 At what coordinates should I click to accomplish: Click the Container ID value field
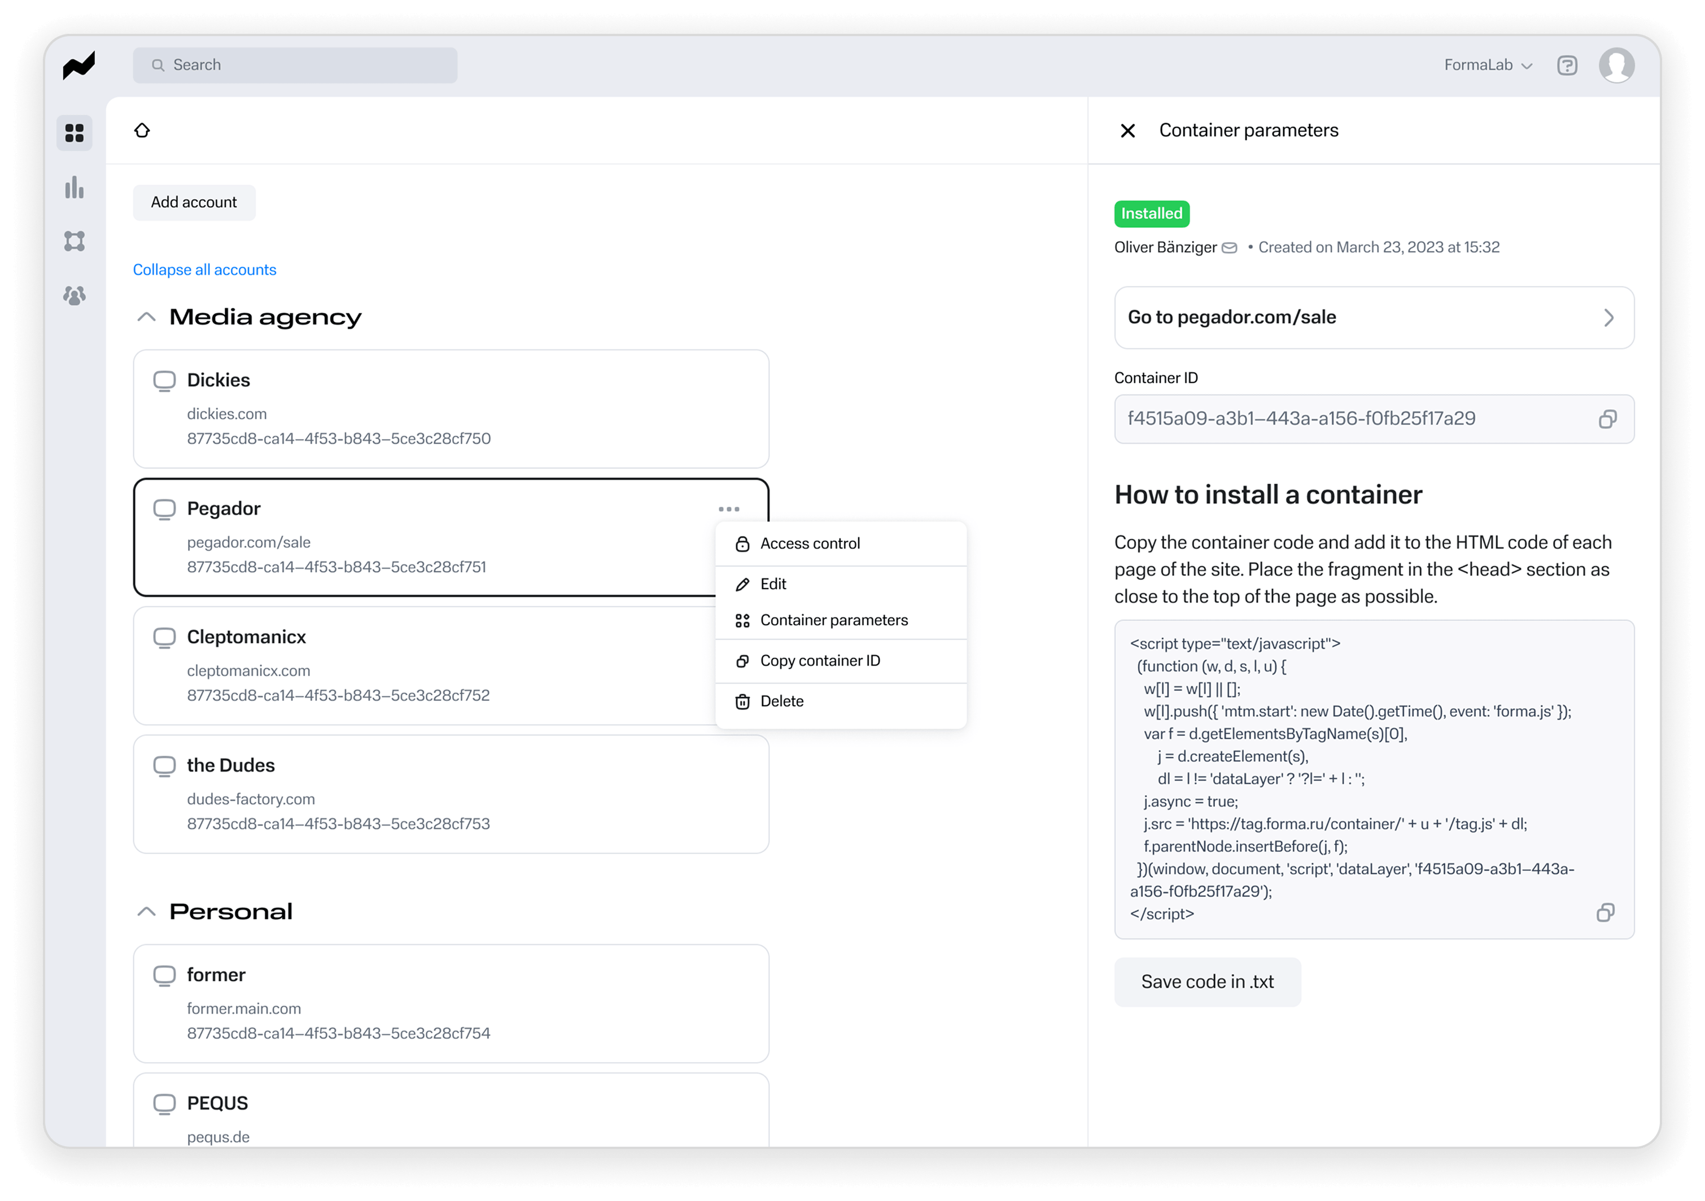1374,419
